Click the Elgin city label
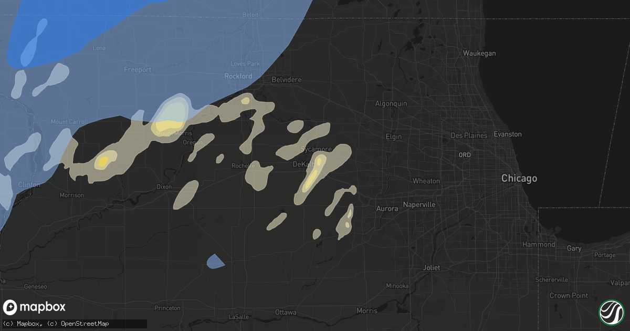The height and width of the screenshot is (331, 630). pyautogui.click(x=393, y=137)
